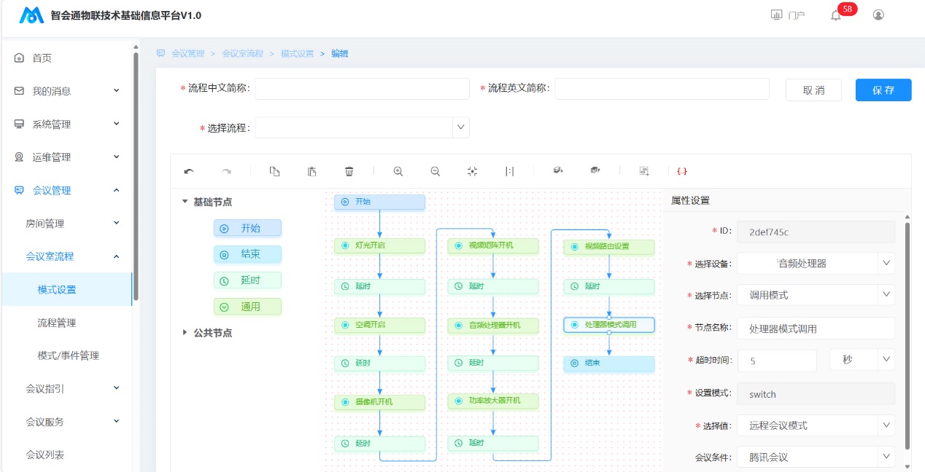Open 模式/事件管理 in the sidebar menu
Image resolution: width=925 pixels, height=472 pixels.
(x=68, y=355)
